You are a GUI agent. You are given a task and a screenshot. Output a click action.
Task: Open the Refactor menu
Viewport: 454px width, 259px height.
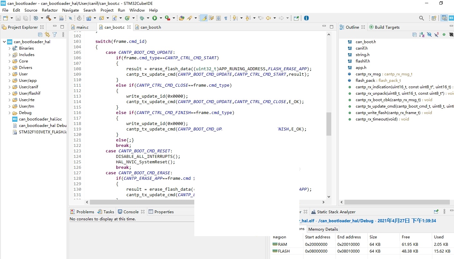(x=50, y=10)
